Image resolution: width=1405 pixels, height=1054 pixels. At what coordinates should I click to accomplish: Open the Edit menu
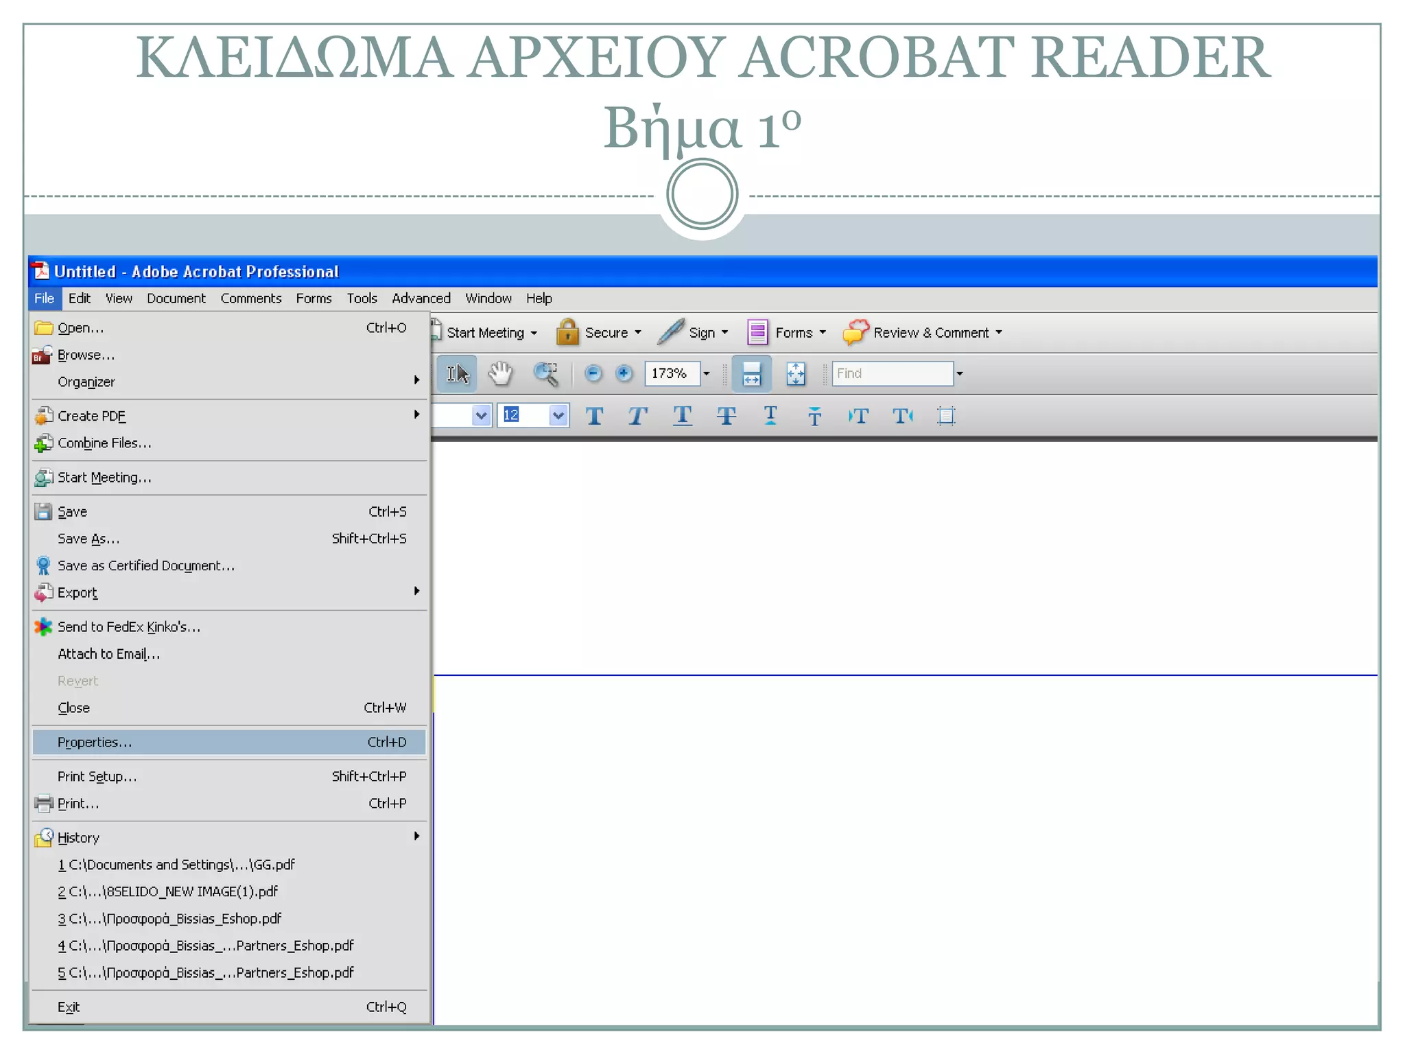80,298
